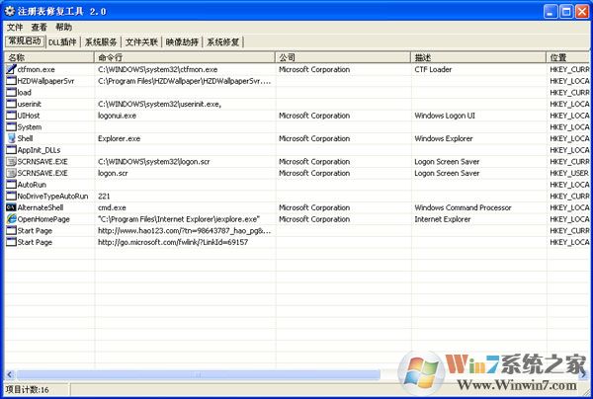593x399 pixels.
Task: Click the Internet Explorer description cell
Action: [x=443, y=219]
